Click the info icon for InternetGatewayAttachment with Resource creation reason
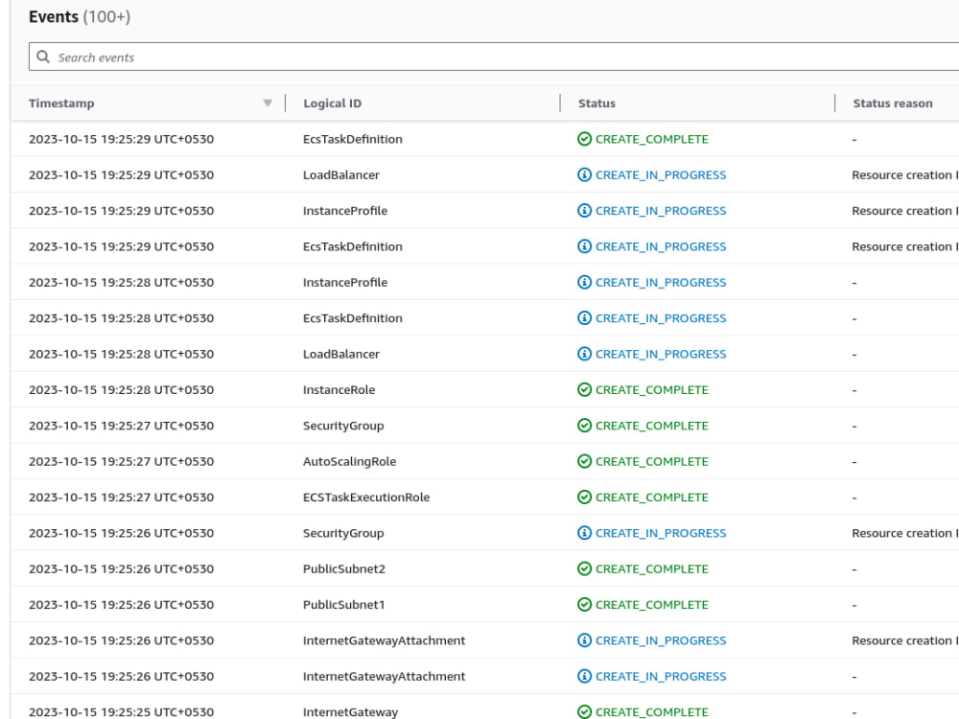Screen dimensions: 959x719 (584, 640)
